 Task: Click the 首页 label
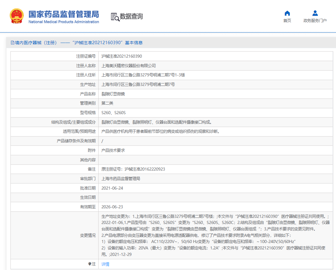coord(287,21)
